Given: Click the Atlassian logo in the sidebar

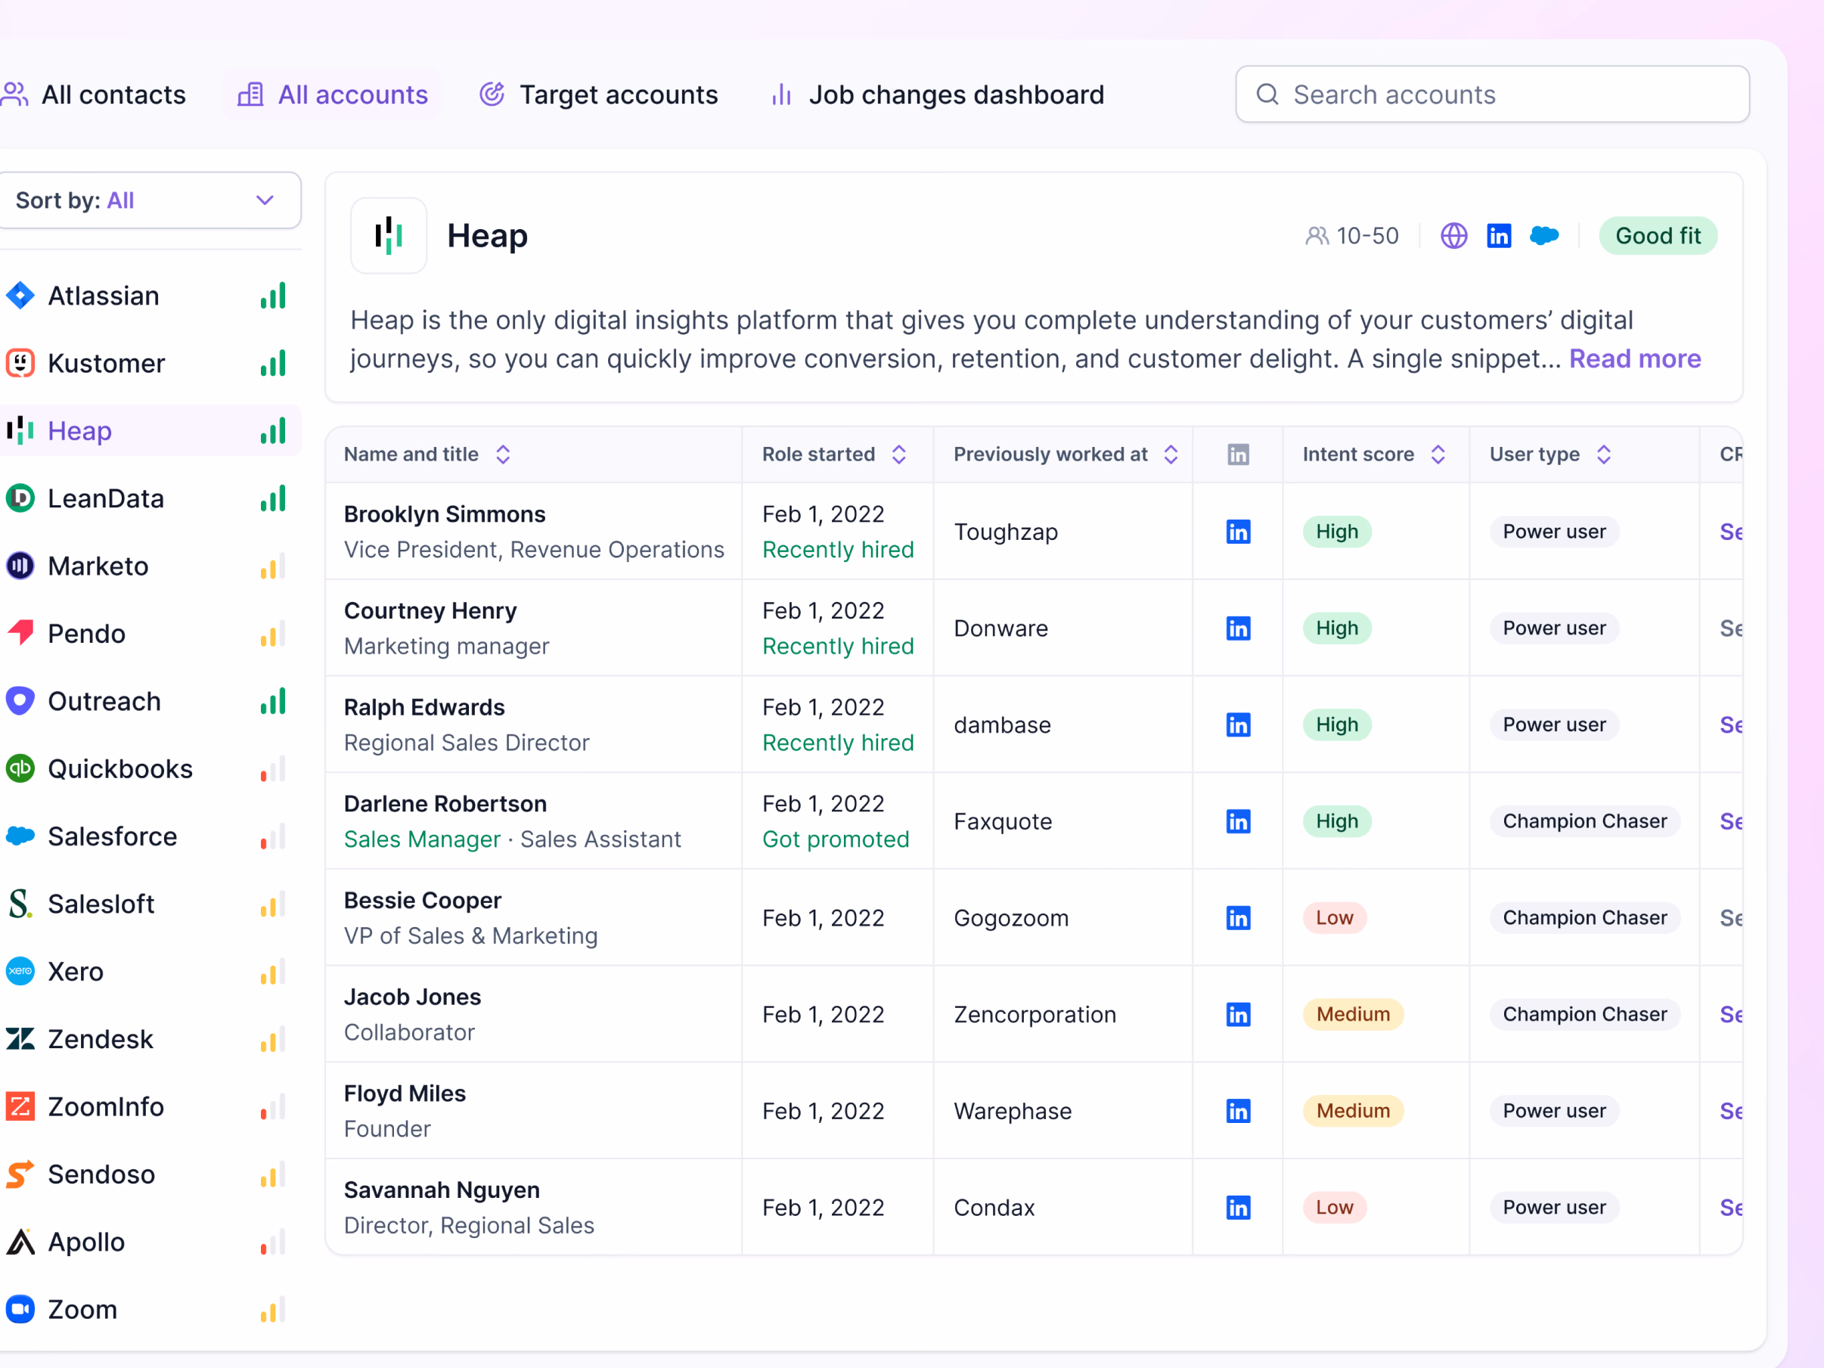Looking at the screenshot, I should (20, 295).
